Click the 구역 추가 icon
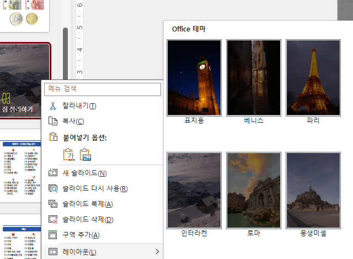Image resolution: width=353 pixels, height=259 pixels. pos(53,235)
